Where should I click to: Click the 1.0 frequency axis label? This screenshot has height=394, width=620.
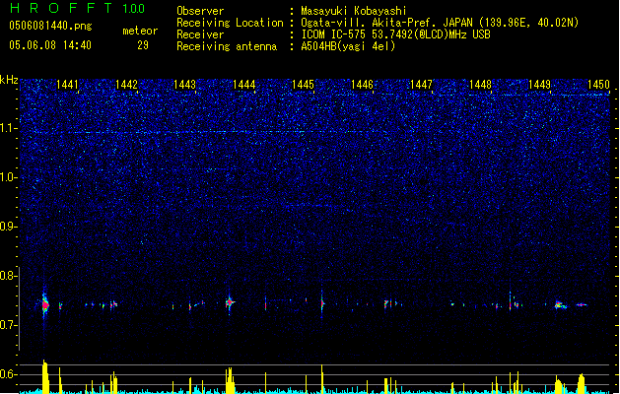pos(9,177)
